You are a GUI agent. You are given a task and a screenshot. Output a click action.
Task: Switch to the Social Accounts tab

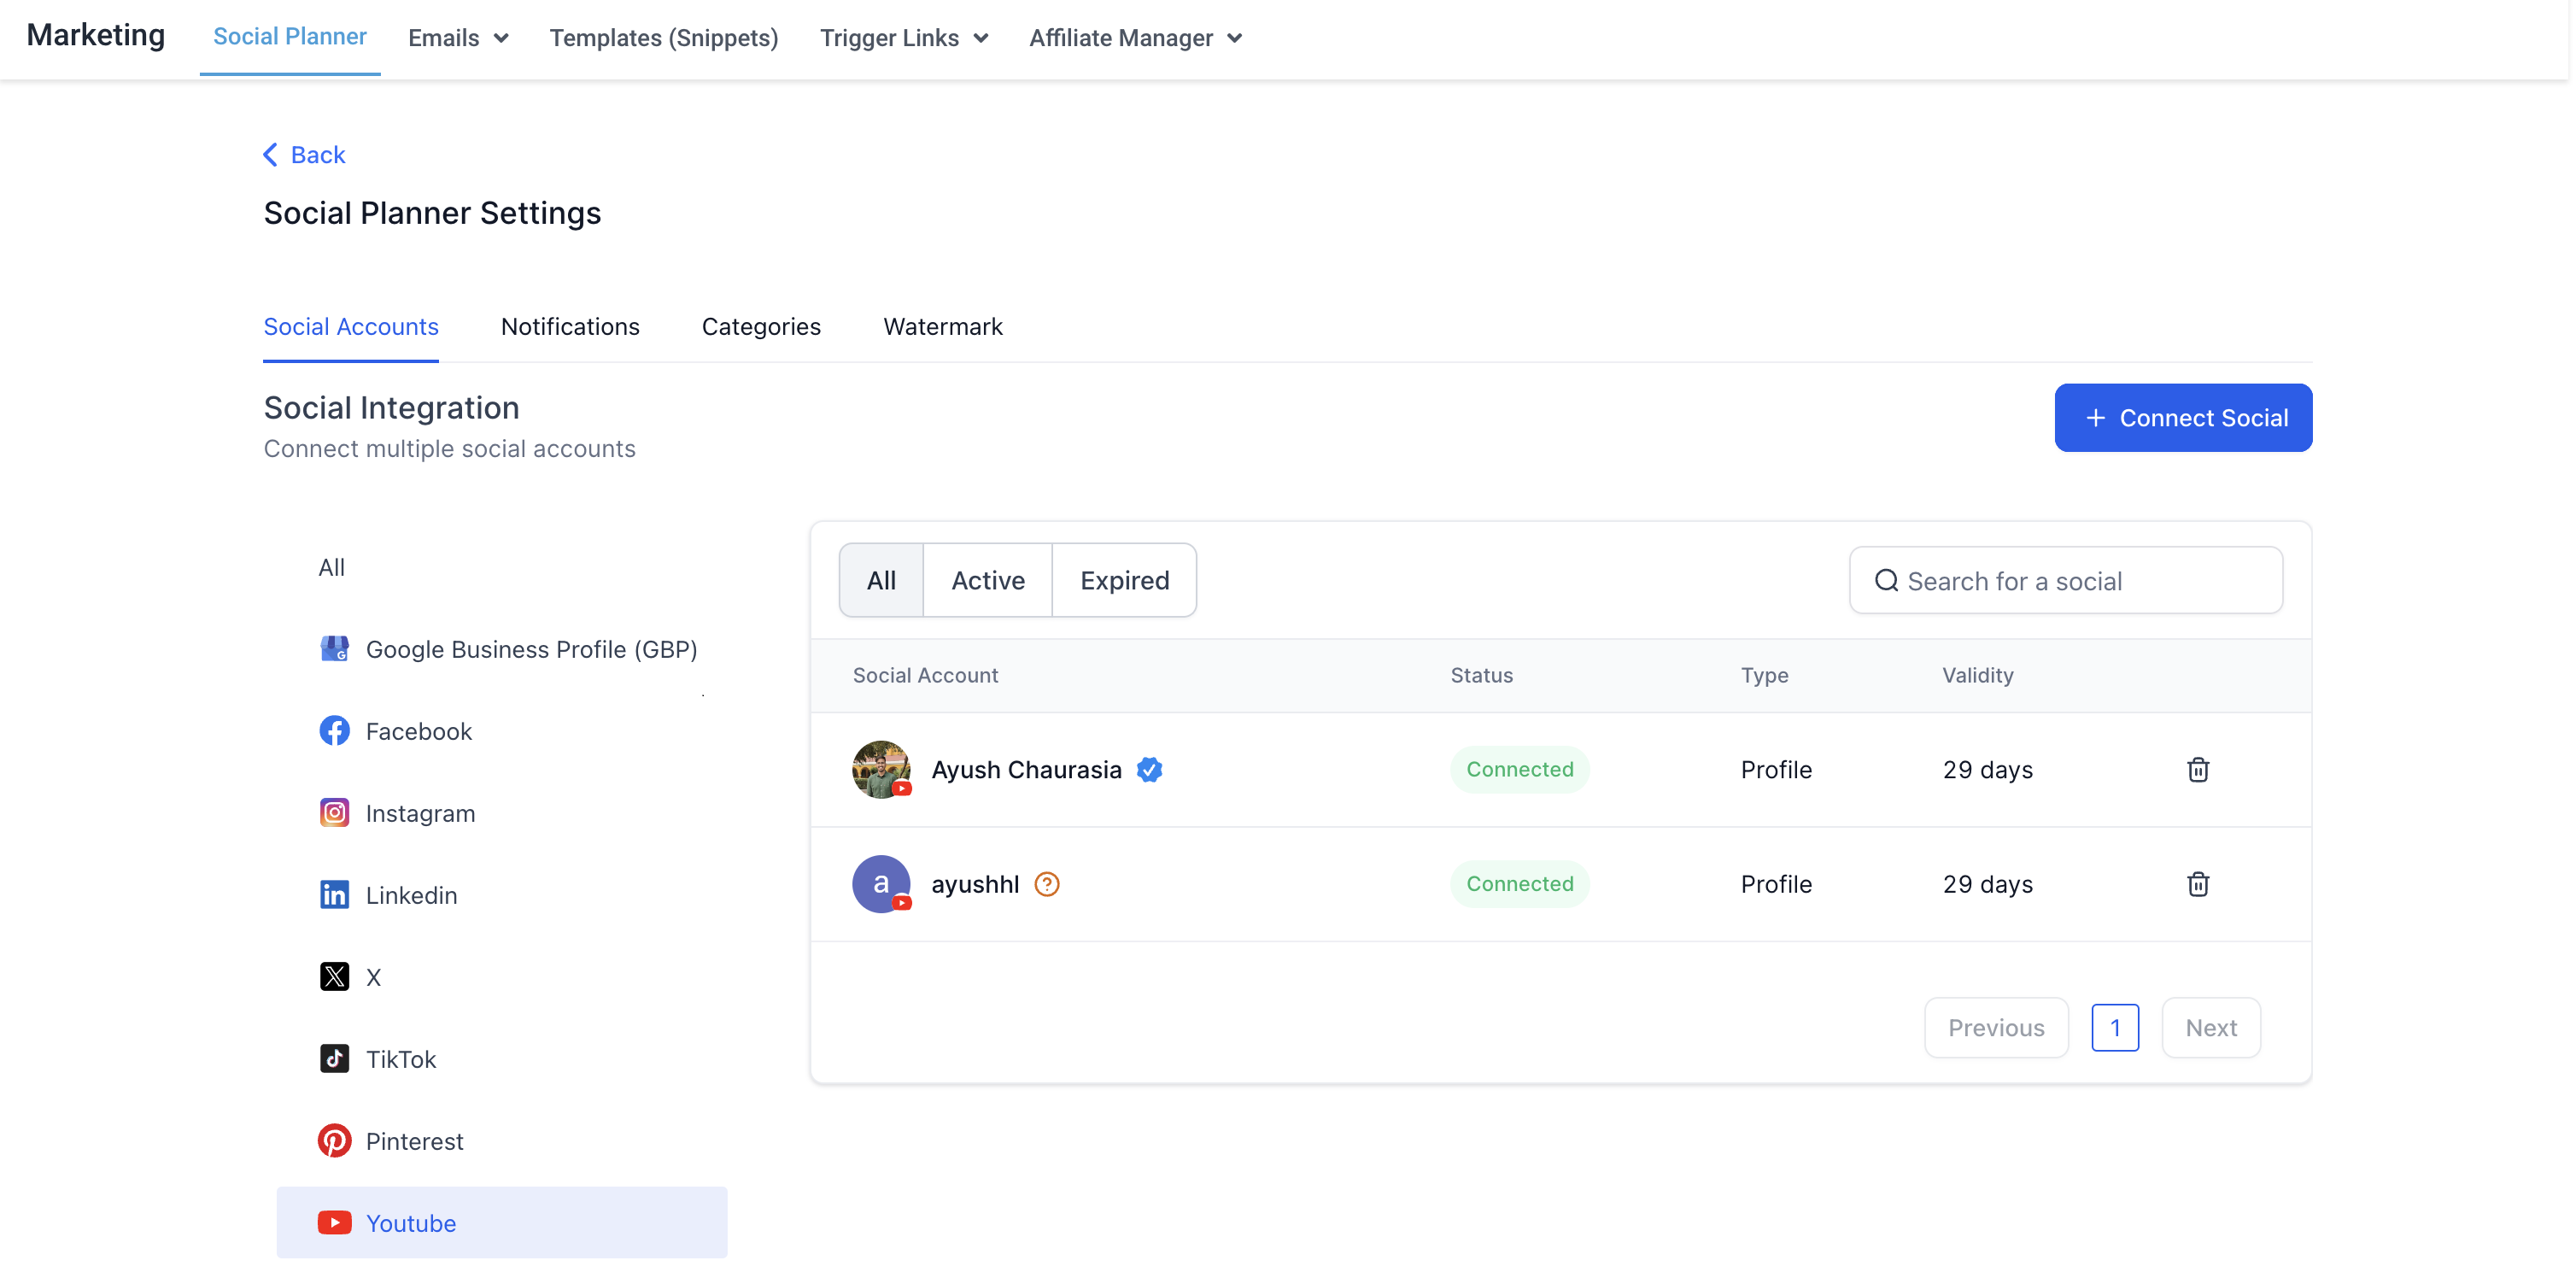click(351, 327)
